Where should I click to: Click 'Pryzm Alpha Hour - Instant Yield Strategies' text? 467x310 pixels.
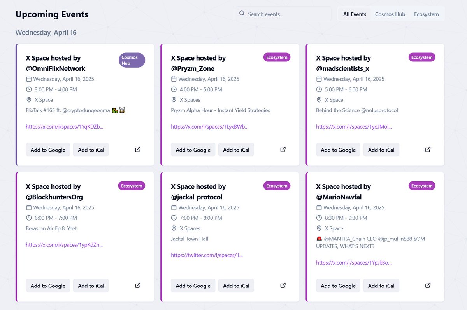pyautogui.click(x=221, y=110)
